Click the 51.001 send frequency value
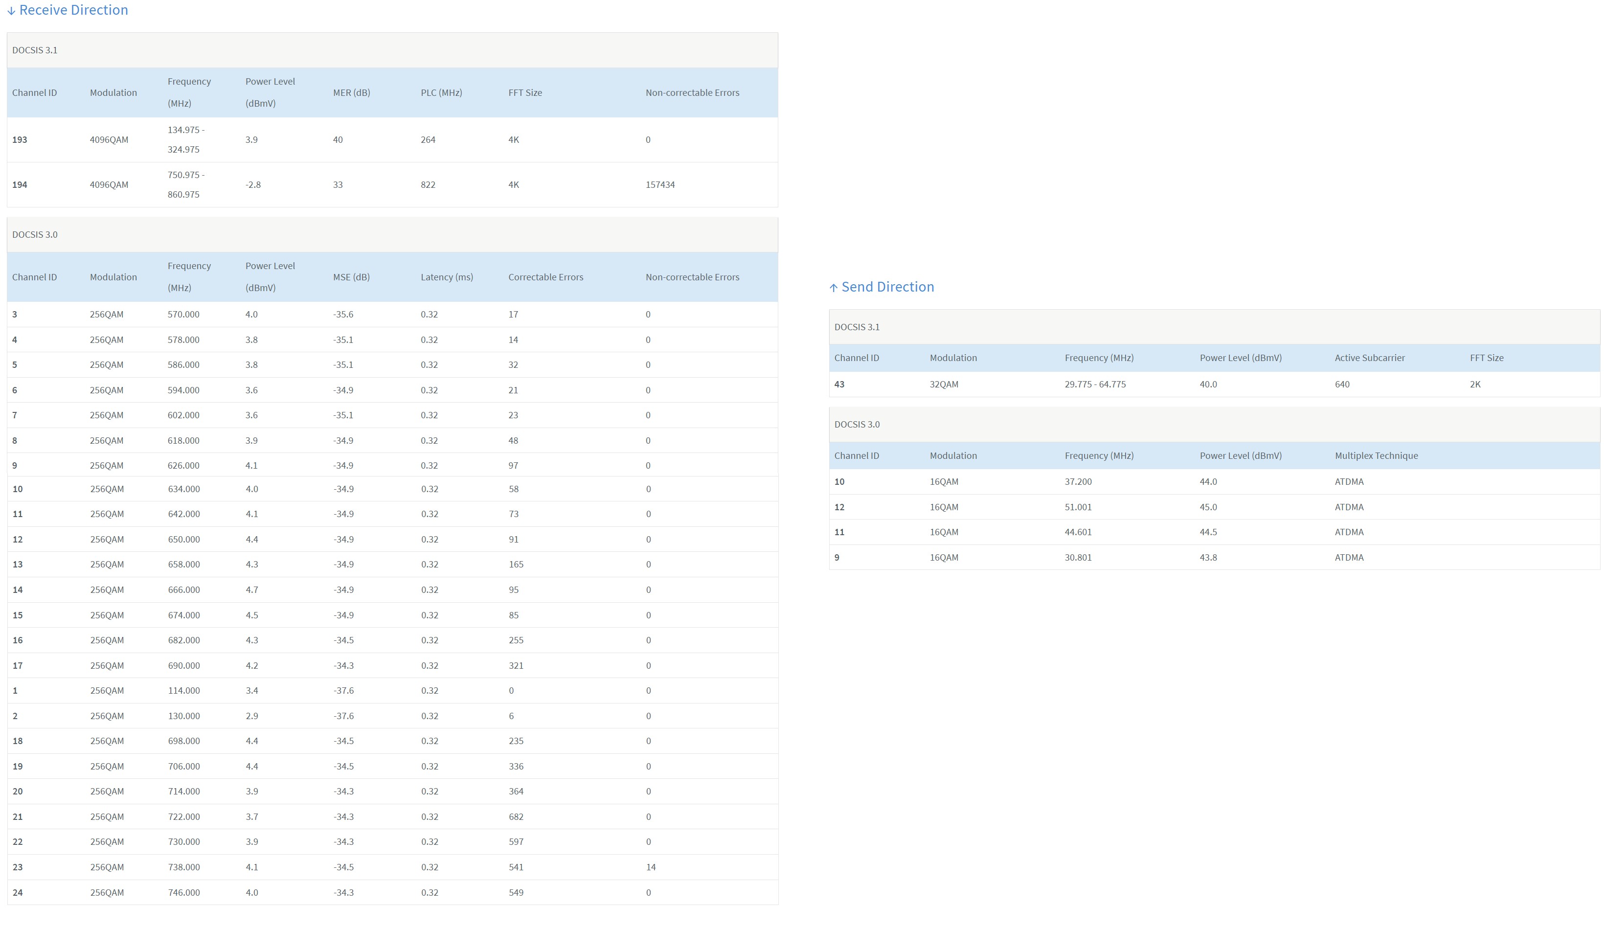1604x929 pixels. tap(1078, 507)
